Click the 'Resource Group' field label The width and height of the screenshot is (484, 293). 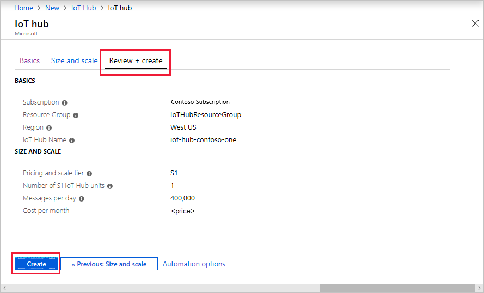[x=47, y=115]
